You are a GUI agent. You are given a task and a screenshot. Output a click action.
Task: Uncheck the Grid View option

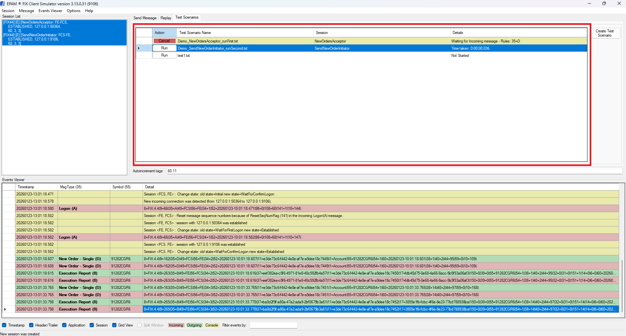tap(114, 325)
